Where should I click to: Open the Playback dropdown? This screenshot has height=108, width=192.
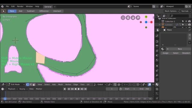tap(13, 89)
